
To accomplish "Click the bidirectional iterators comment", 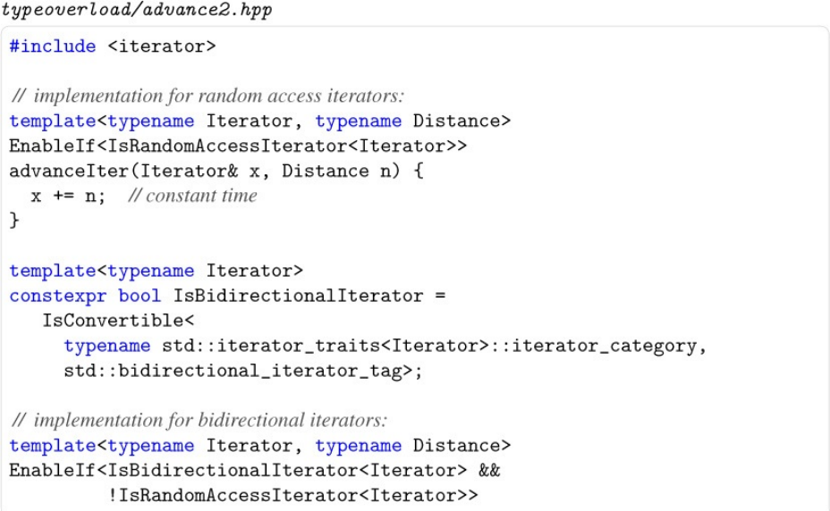I will click(x=198, y=420).
